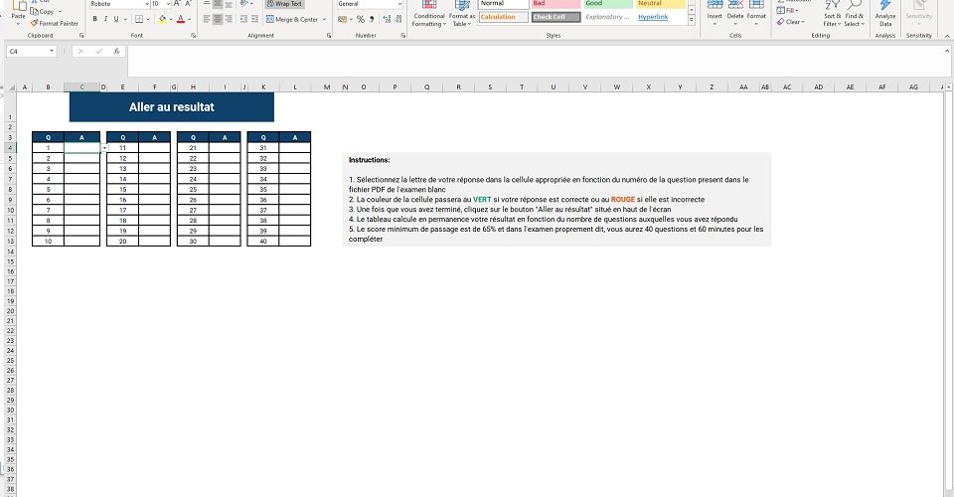Click the underline U button
This screenshot has height=497, width=954.
[x=115, y=20]
